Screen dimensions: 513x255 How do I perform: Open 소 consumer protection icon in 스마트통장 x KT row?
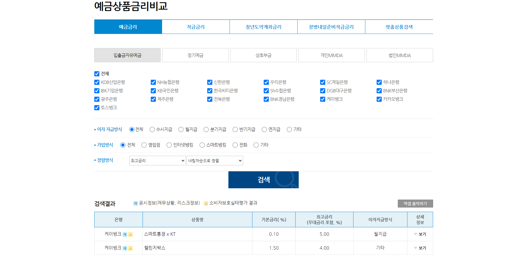pos(130,235)
